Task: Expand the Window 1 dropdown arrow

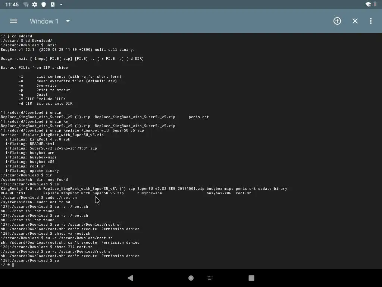Action: click(68, 21)
